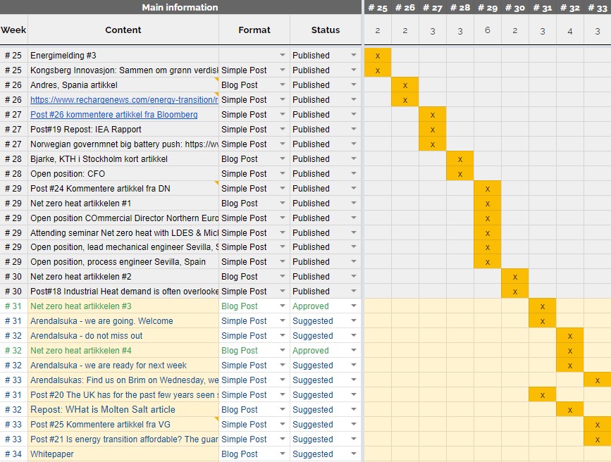Screen dimensions: 611x462
Task: Select the Kongsberg Innovasjon content cell
Action: coord(123,70)
